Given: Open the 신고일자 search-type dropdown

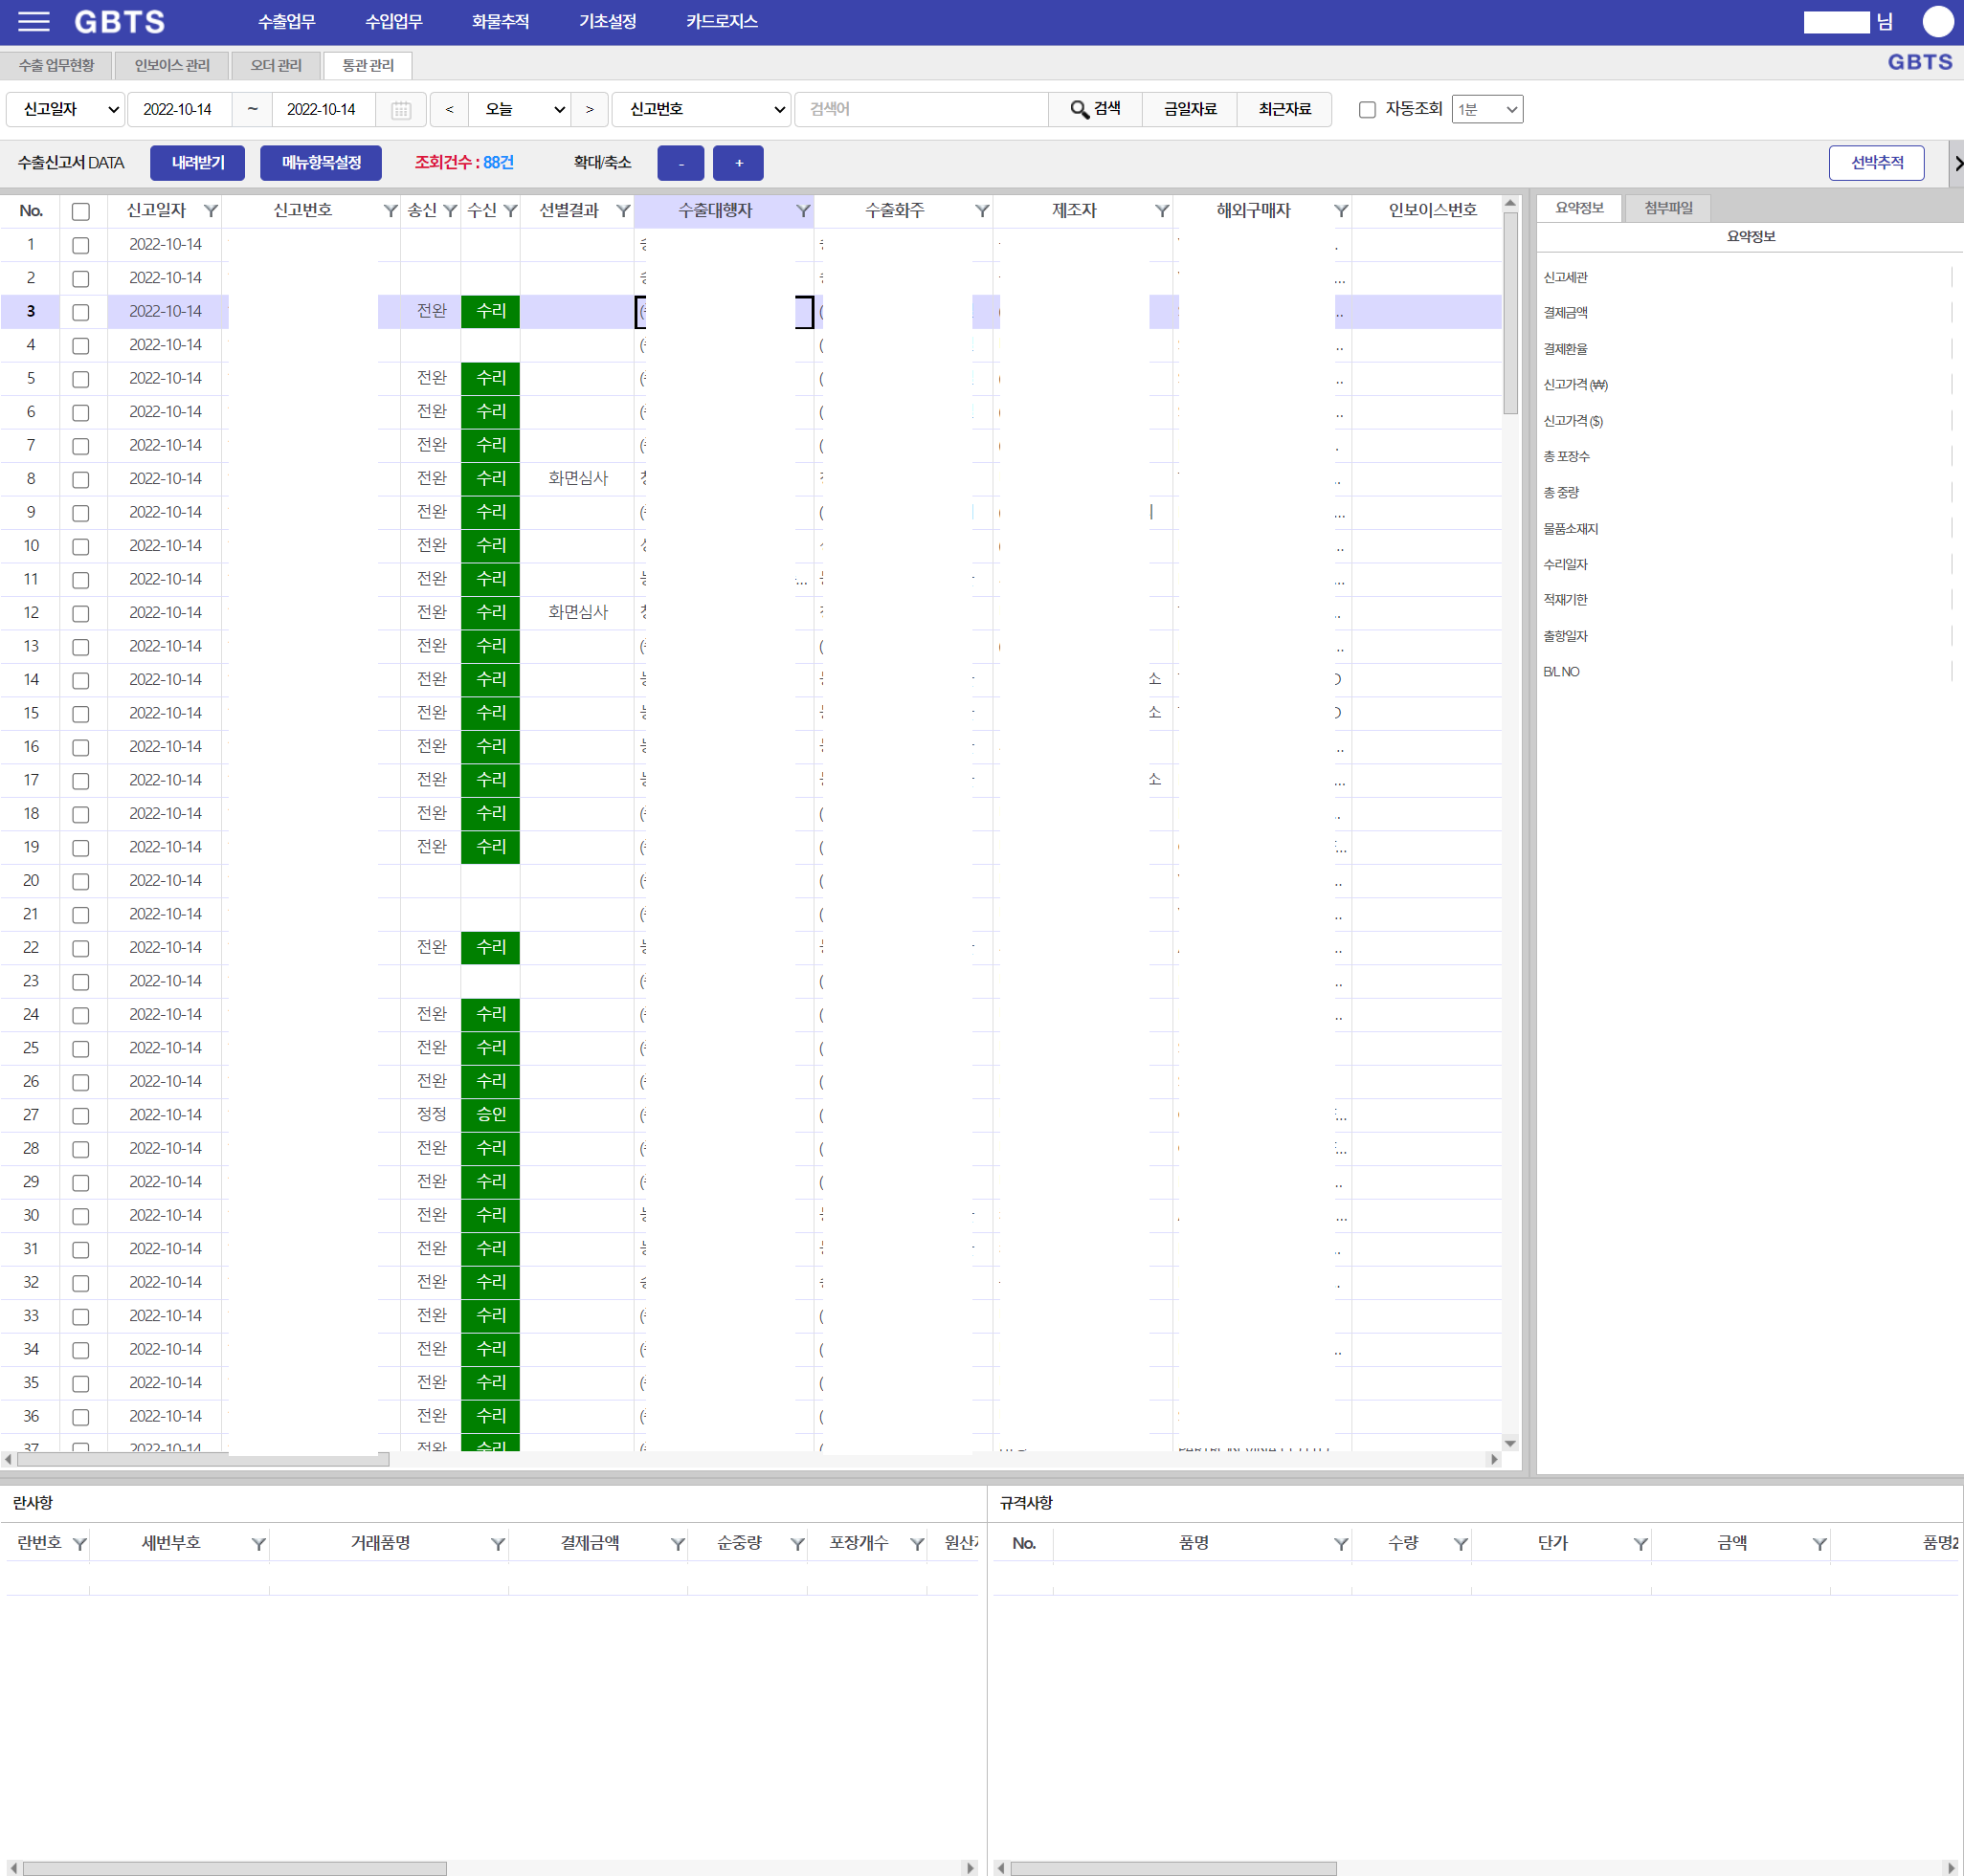Looking at the screenshot, I should (64, 109).
